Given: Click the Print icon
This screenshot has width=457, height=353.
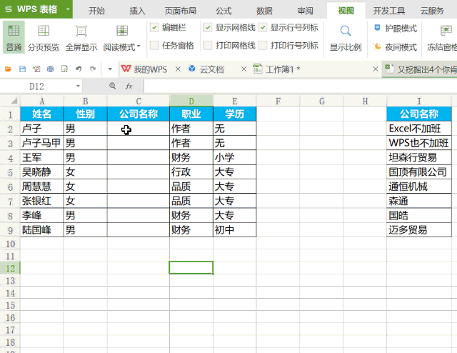Looking at the screenshot, I should click(51, 69).
